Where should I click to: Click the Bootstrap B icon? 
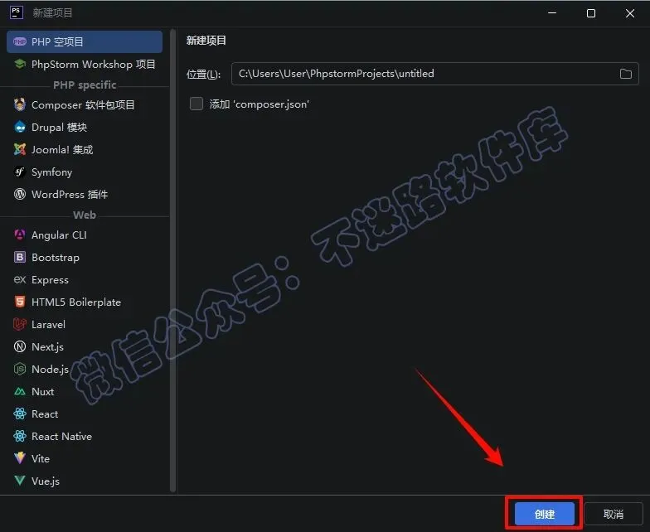tap(20, 257)
